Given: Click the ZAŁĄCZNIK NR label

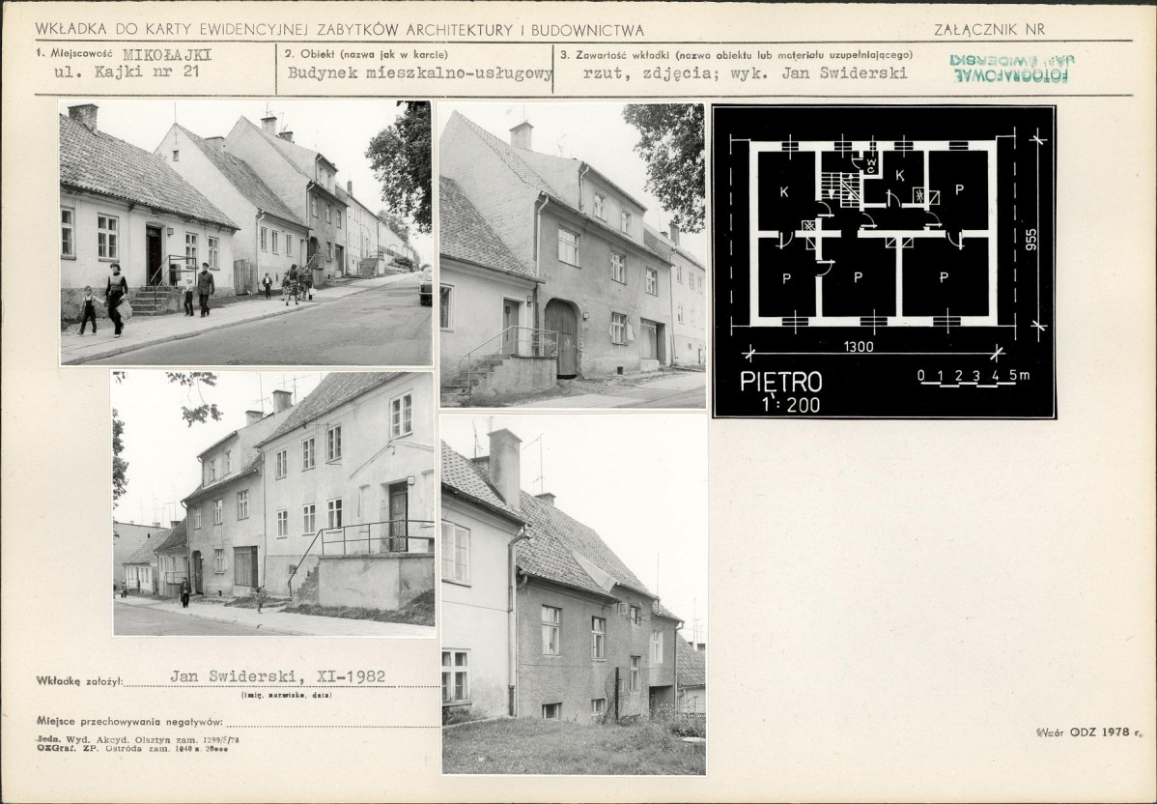Looking at the screenshot, I should 990,30.
